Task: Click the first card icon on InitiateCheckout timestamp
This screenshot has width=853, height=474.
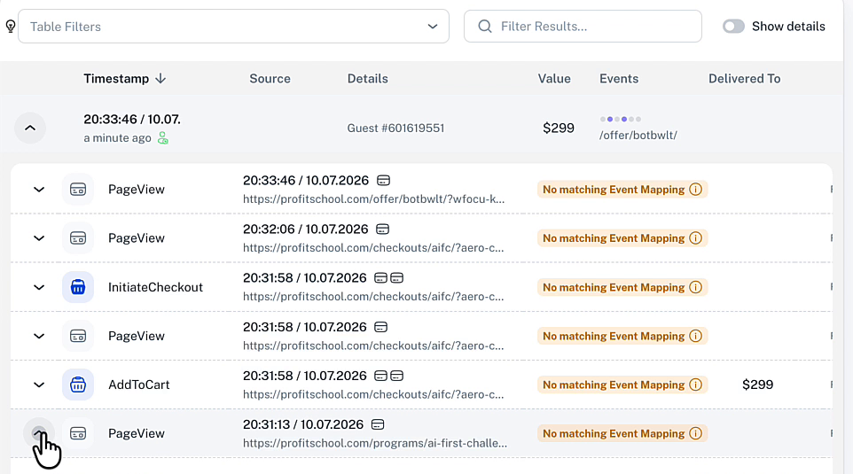Action: [x=380, y=278]
